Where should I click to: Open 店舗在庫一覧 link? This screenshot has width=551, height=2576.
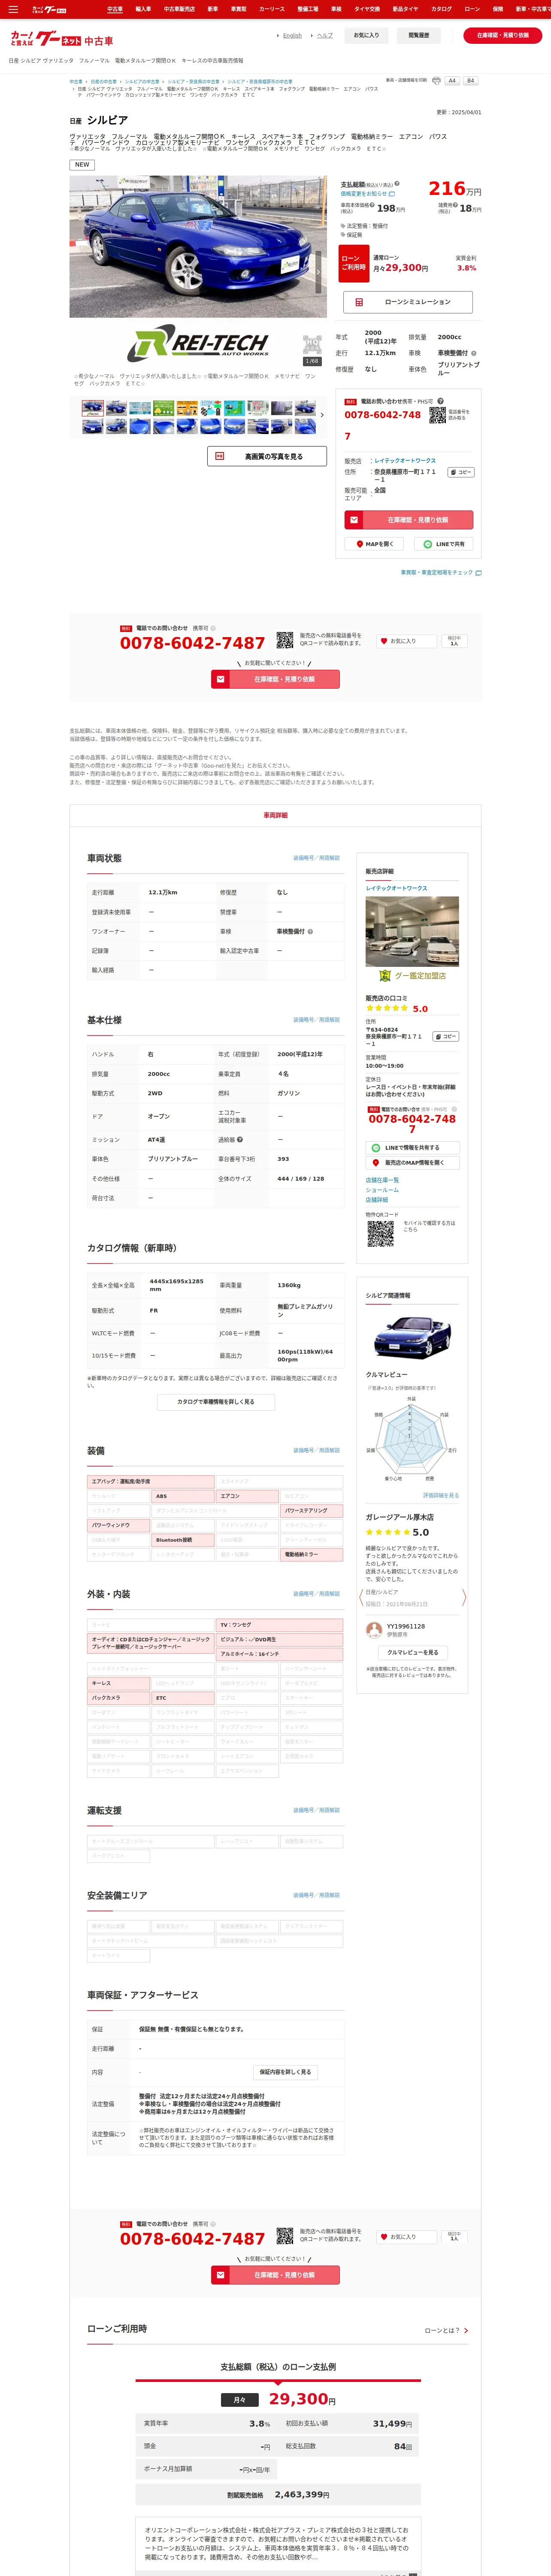382,1180
